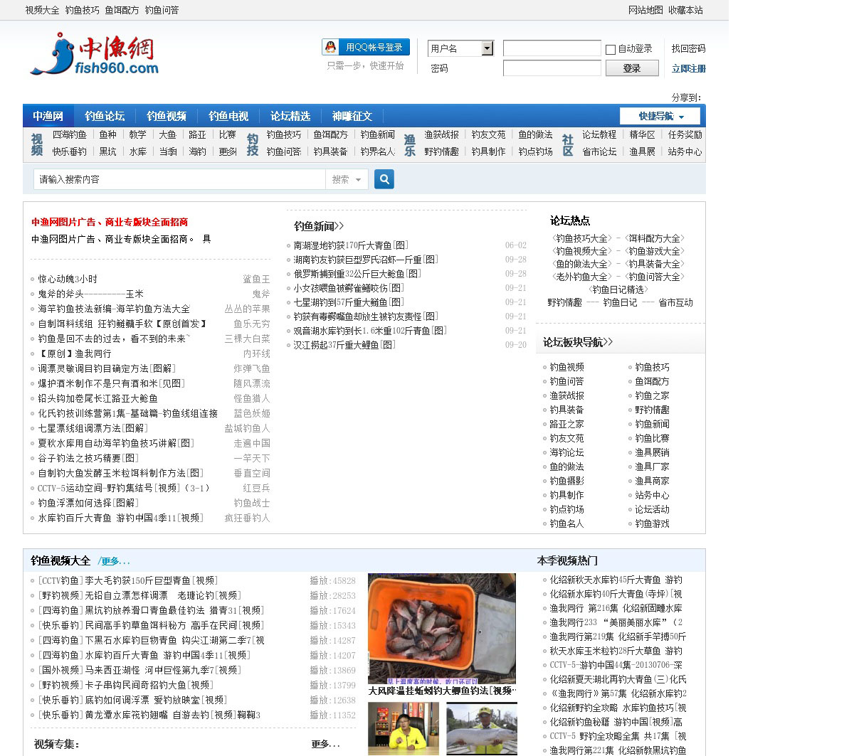The width and height of the screenshot is (854, 756).
Task: Click the 视频 section icon in navigation
Action: coord(37,144)
